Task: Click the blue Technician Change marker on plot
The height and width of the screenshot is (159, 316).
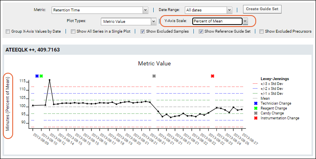Action: point(37,76)
